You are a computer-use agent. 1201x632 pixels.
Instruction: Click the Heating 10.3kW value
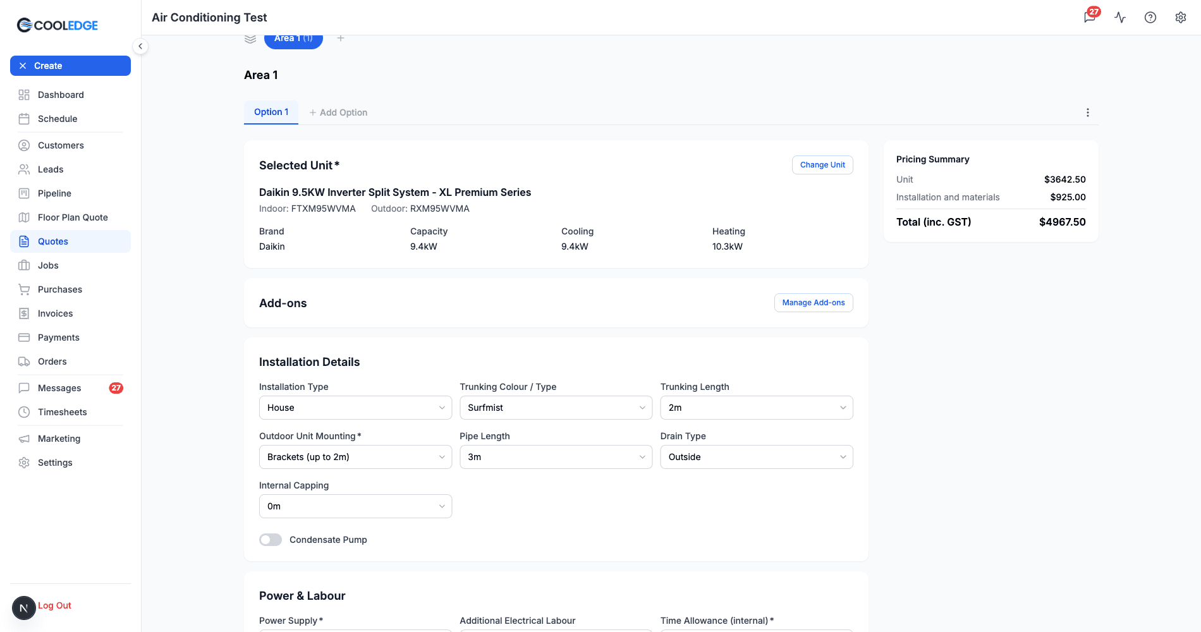coord(728,246)
